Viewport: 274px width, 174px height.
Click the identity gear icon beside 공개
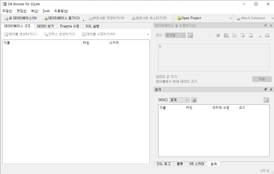(x=194, y=100)
